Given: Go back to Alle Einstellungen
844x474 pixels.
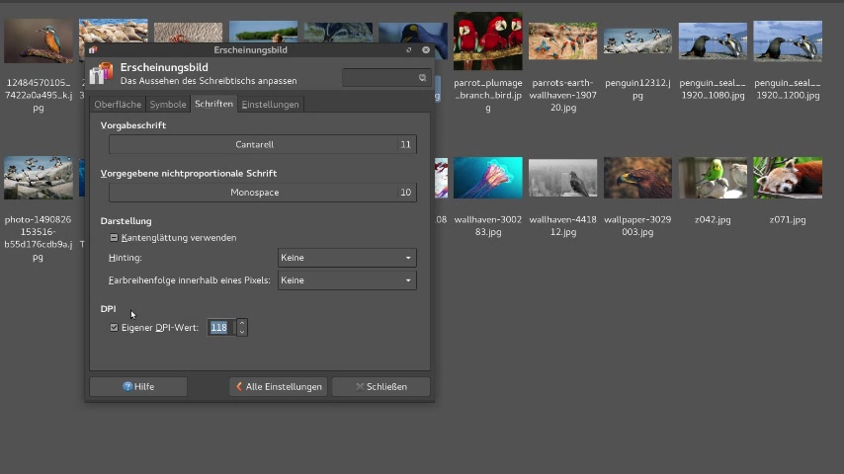Looking at the screenshot, I should tap(279, 387).
